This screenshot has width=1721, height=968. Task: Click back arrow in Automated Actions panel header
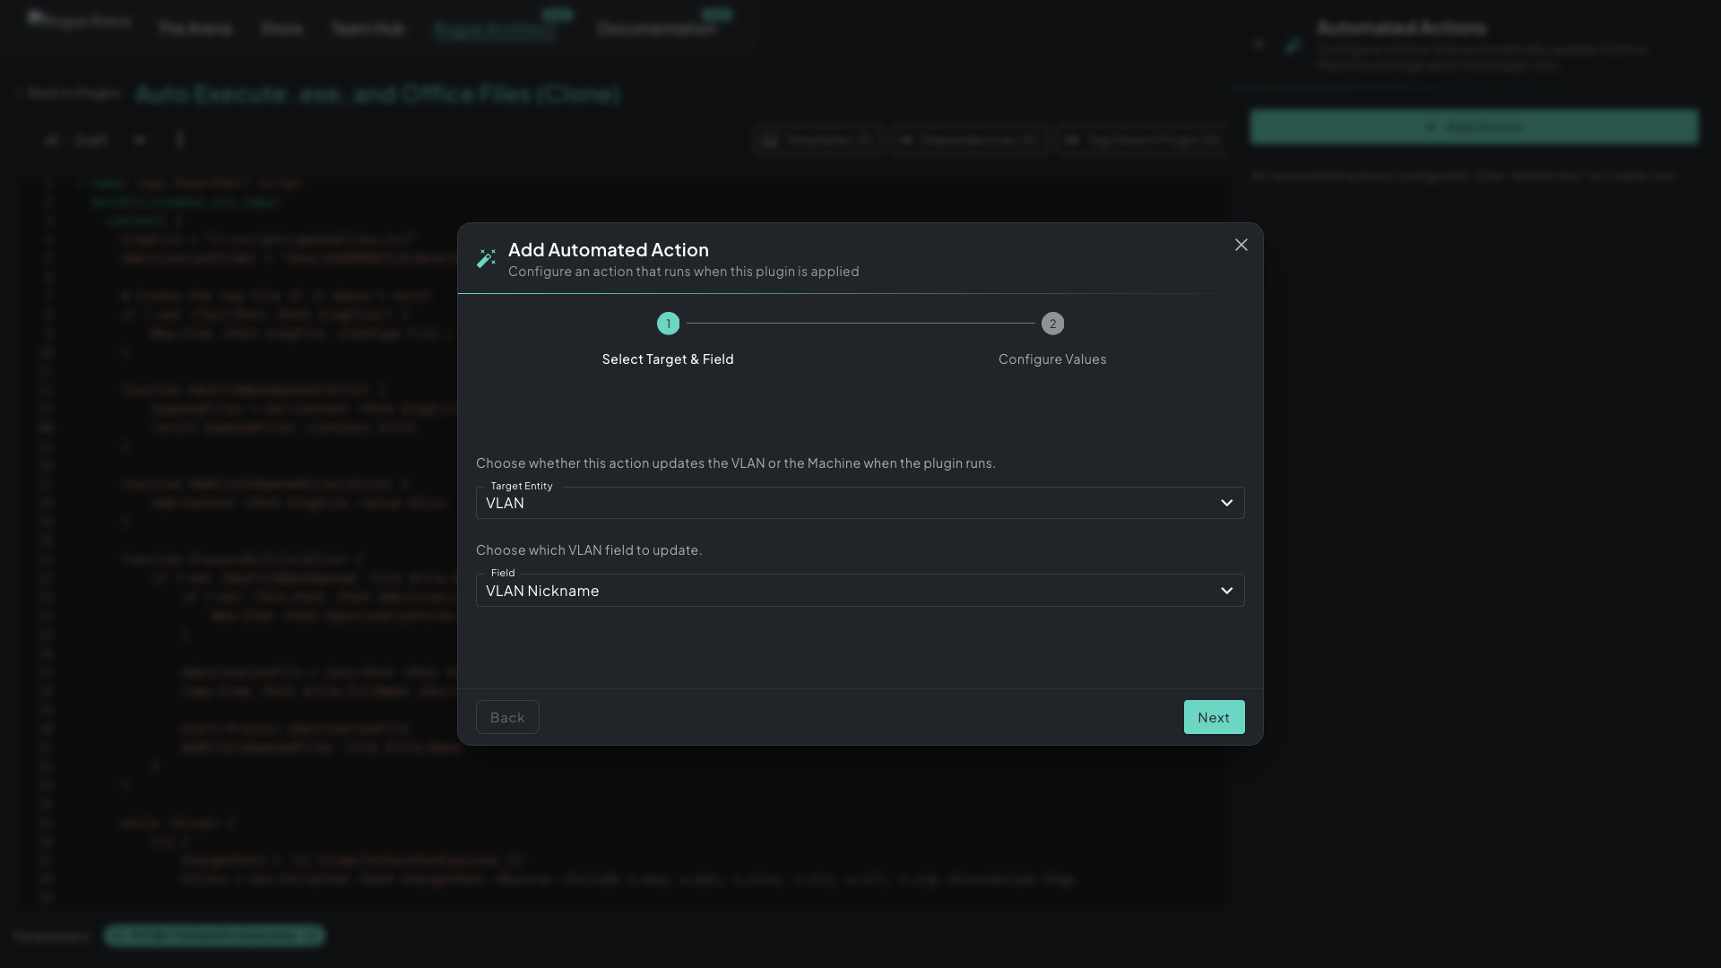(x=1259, y=43)
